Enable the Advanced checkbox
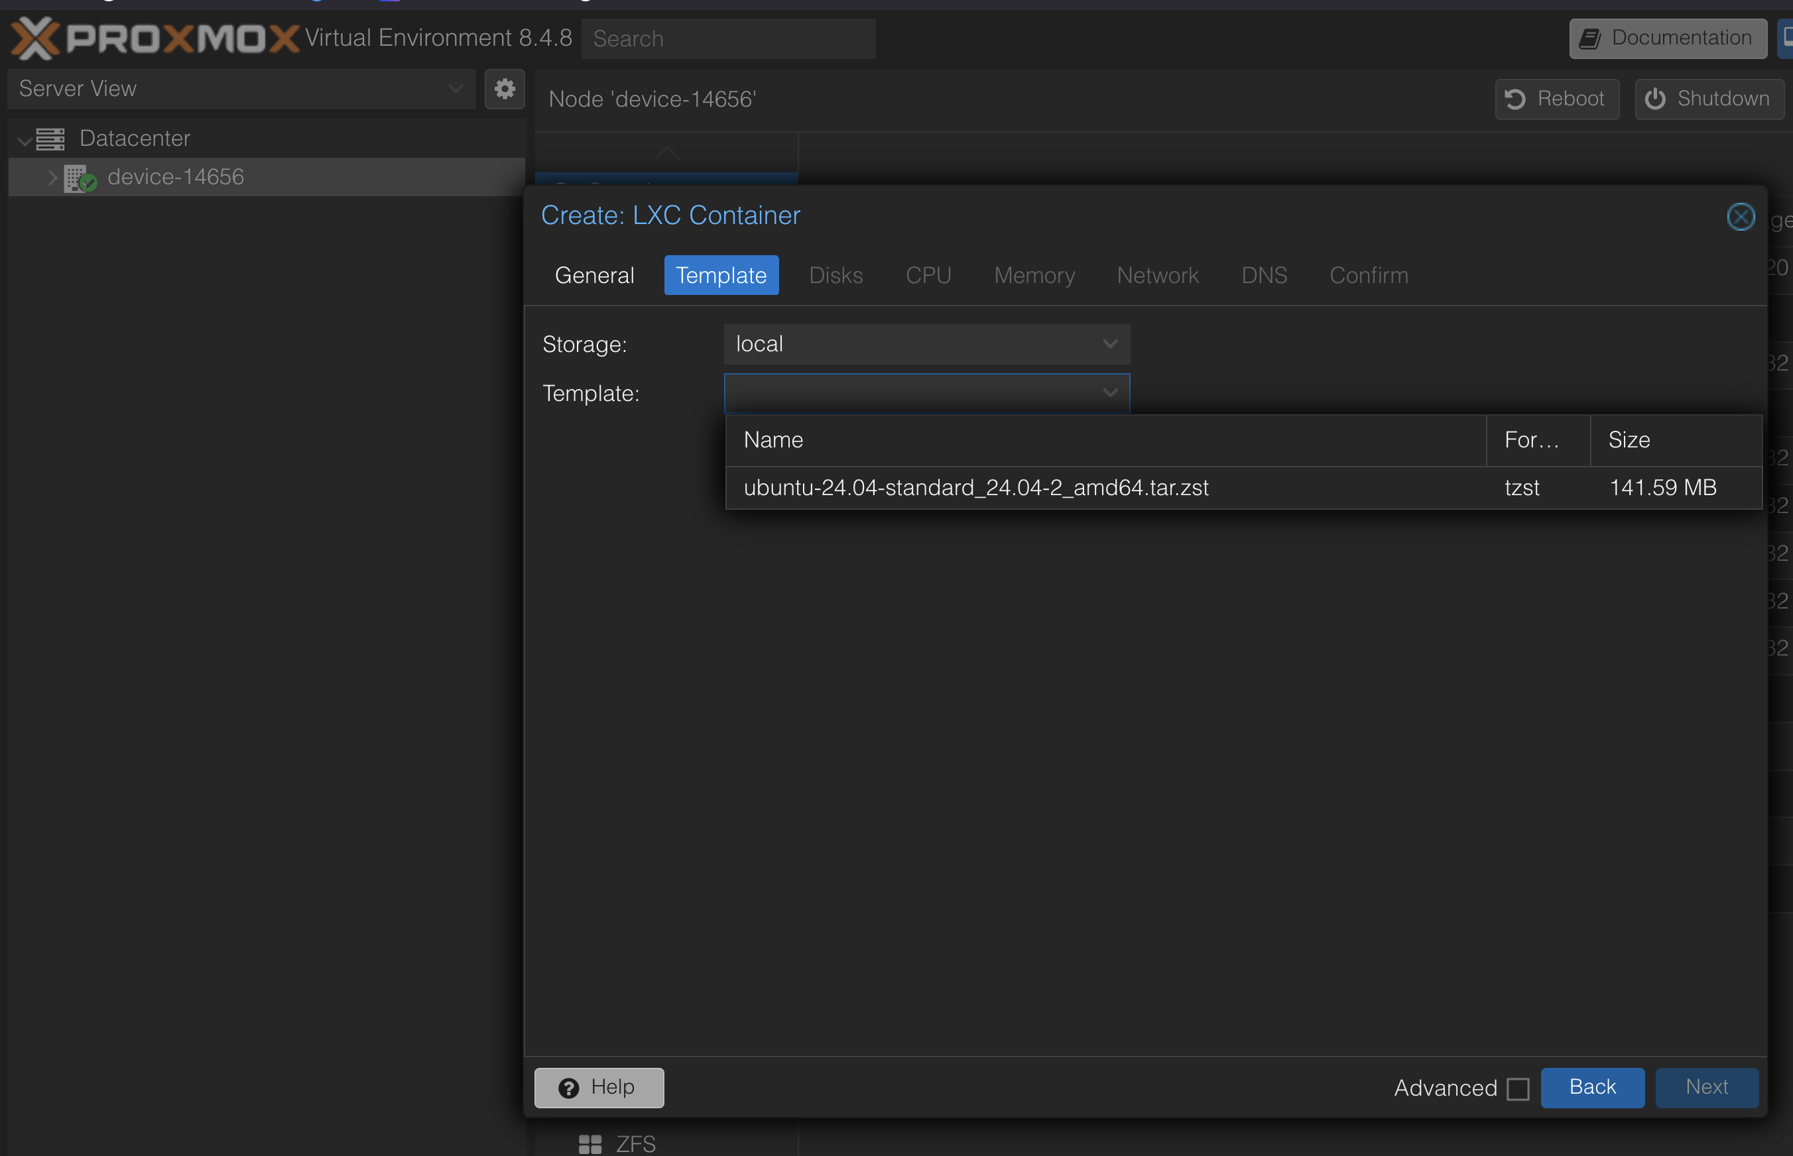Image resolution: width=1793 pixels, height=1156 pixels. (1517, 1088)
